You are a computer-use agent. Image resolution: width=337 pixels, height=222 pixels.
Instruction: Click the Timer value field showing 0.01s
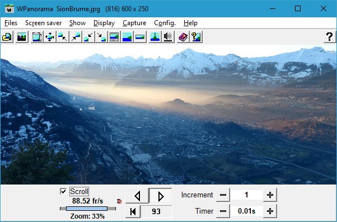246,211
